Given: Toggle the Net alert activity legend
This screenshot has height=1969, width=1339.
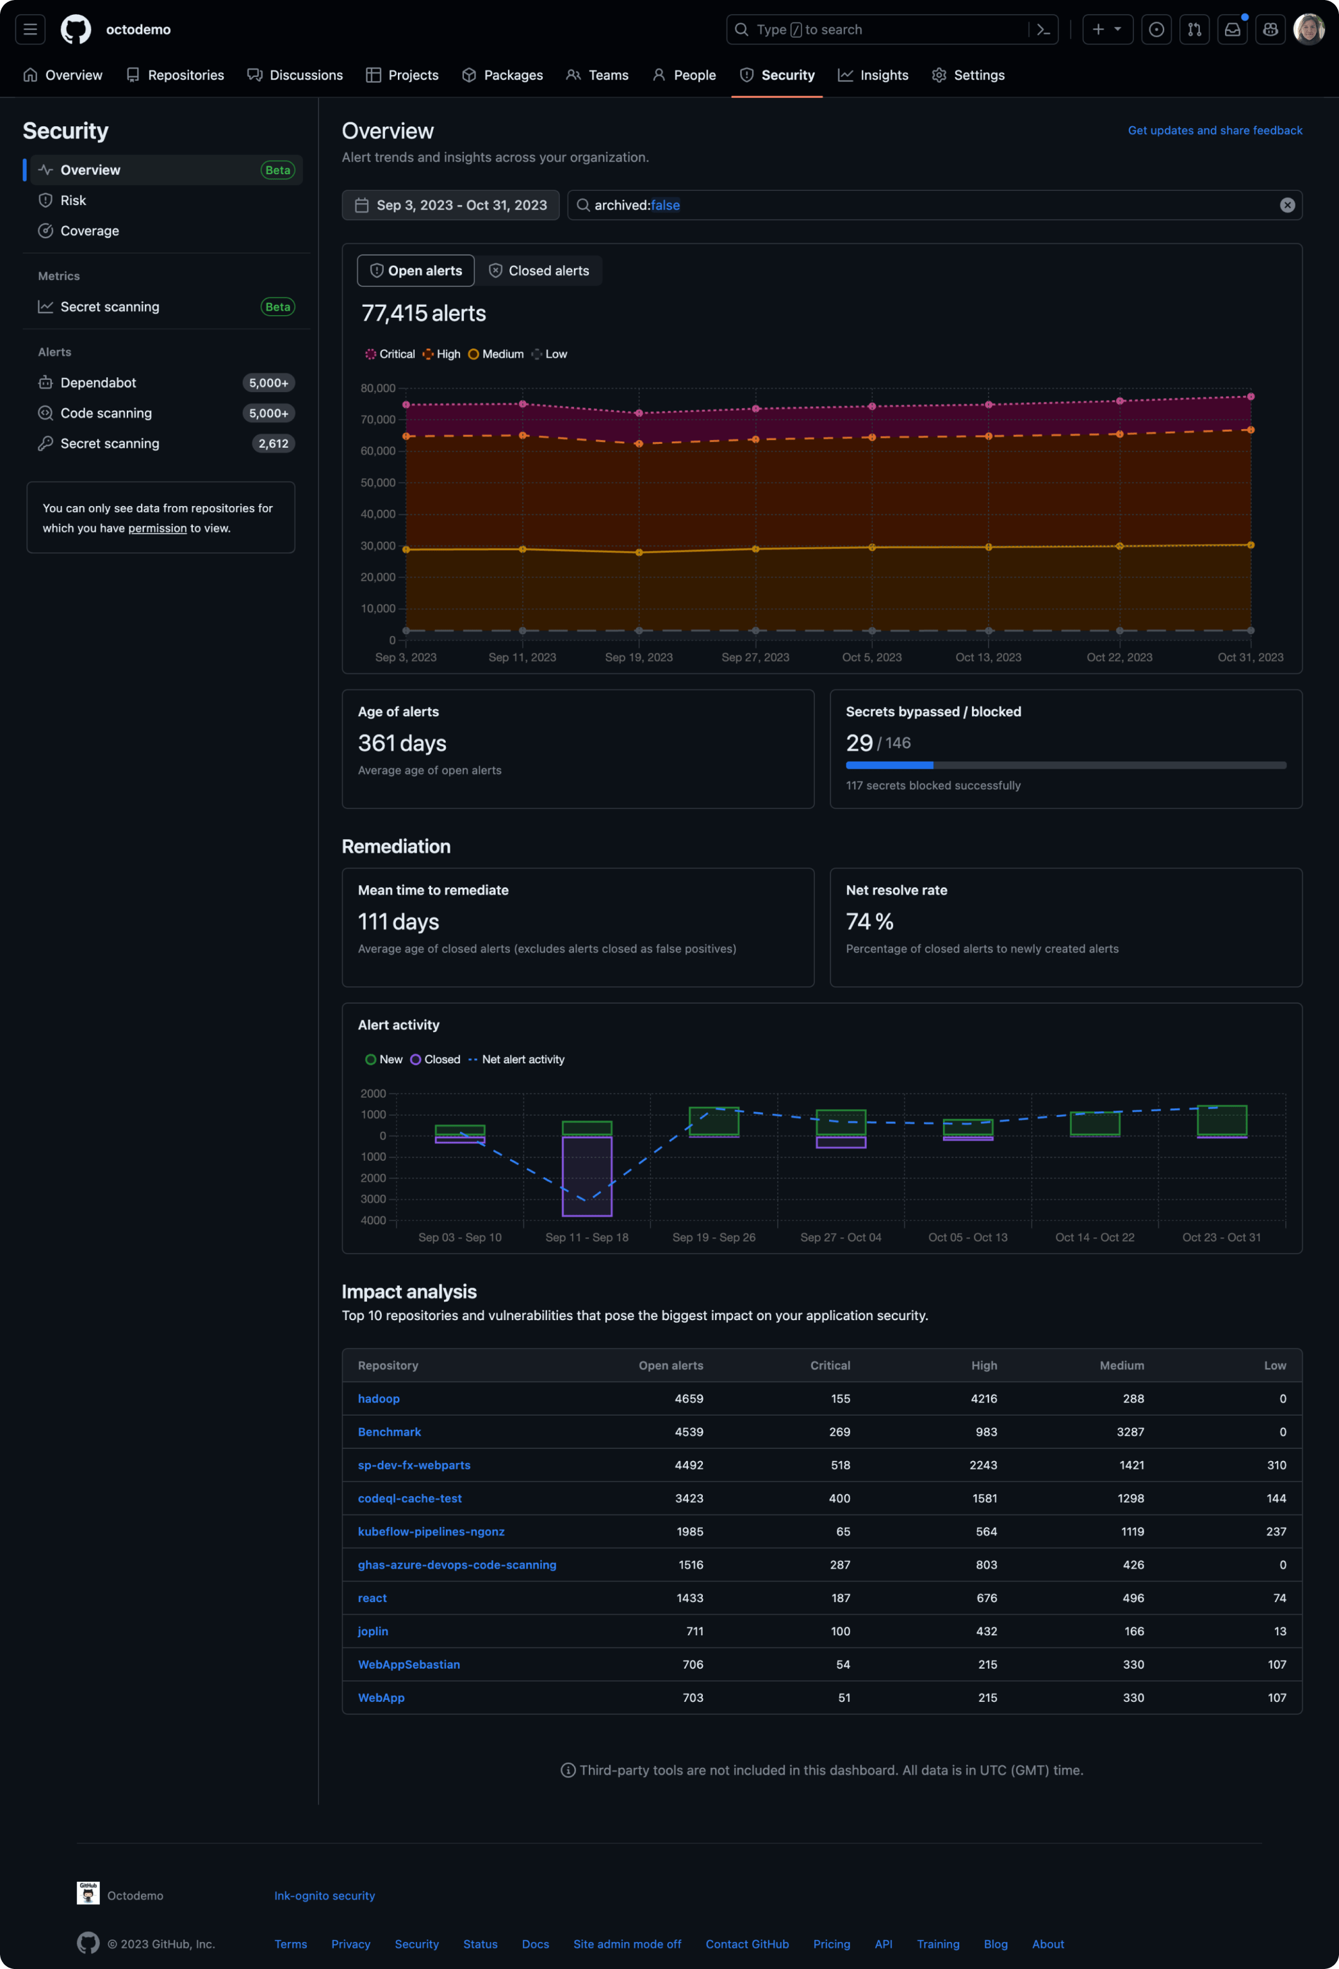Looking at the screenshot, I should [x=516, y=1060].
